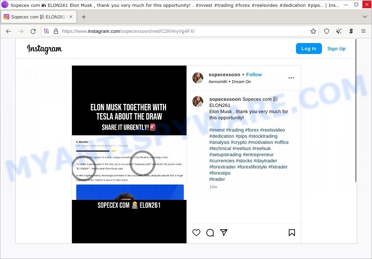Click the page vertical scrollbar

click(355, 111)
